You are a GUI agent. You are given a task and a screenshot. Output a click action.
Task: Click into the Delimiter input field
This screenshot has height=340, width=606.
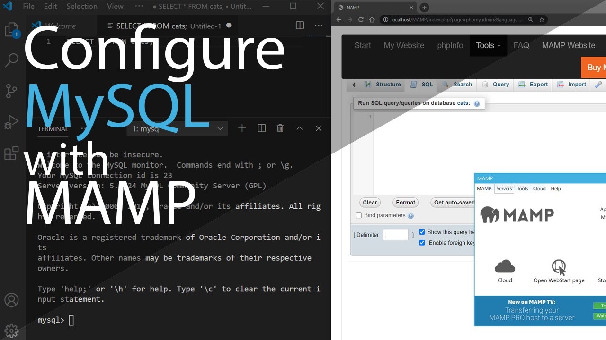[395, 235]
